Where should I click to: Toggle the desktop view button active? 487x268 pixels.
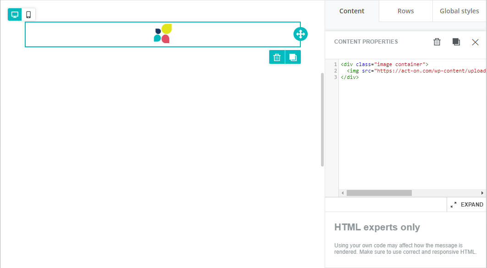tap(14, 14)
